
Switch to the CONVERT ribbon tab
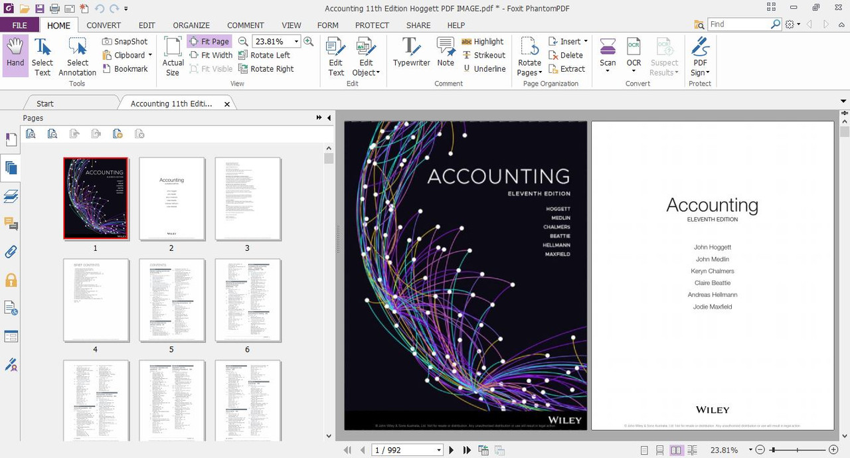tap(104, 25)
